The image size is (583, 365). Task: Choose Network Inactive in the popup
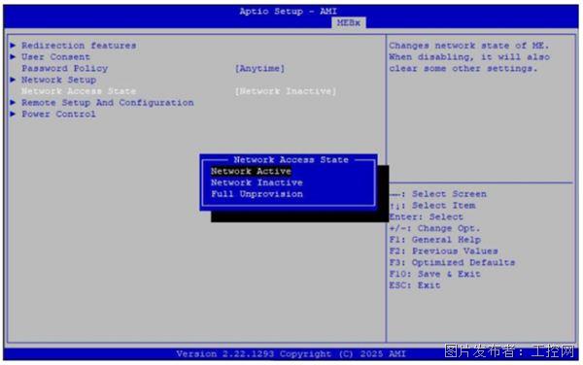click(257, 182)
